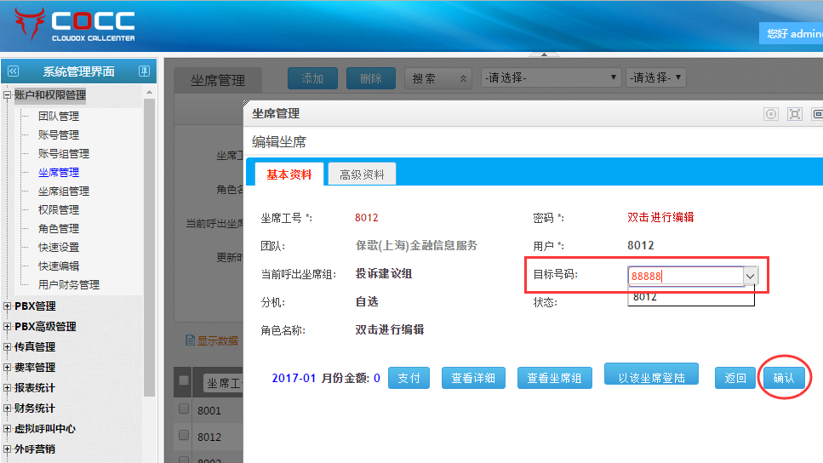This screenshot has width=823, height=463.
Task: Click the round record-style icon in dialog header
Action: 771,113
